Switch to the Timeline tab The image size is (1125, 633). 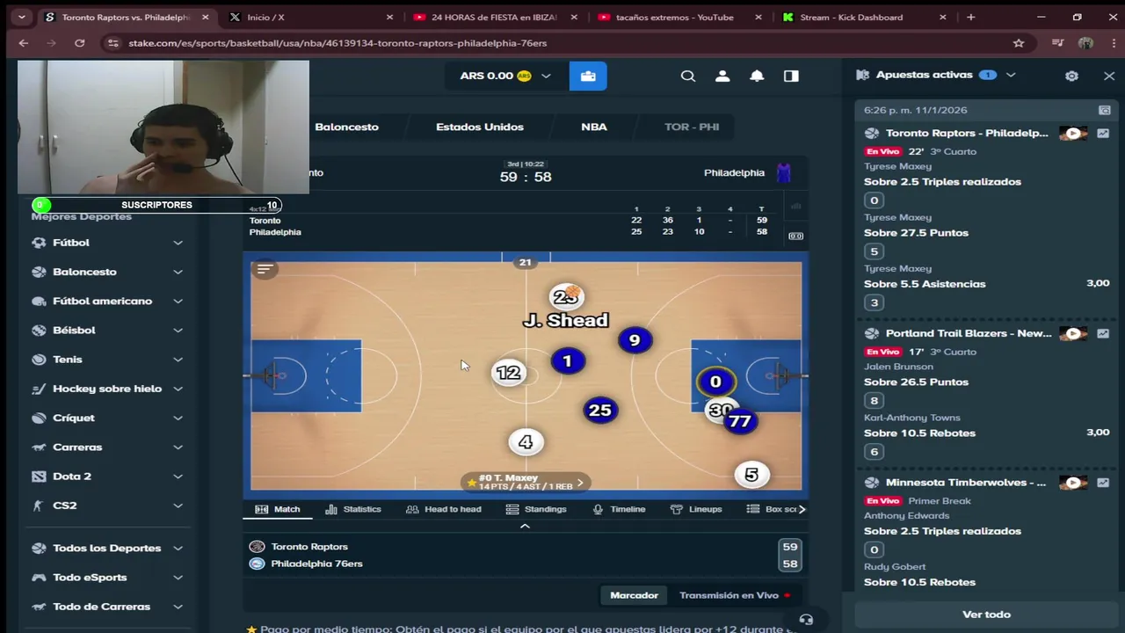click(619, 509)
